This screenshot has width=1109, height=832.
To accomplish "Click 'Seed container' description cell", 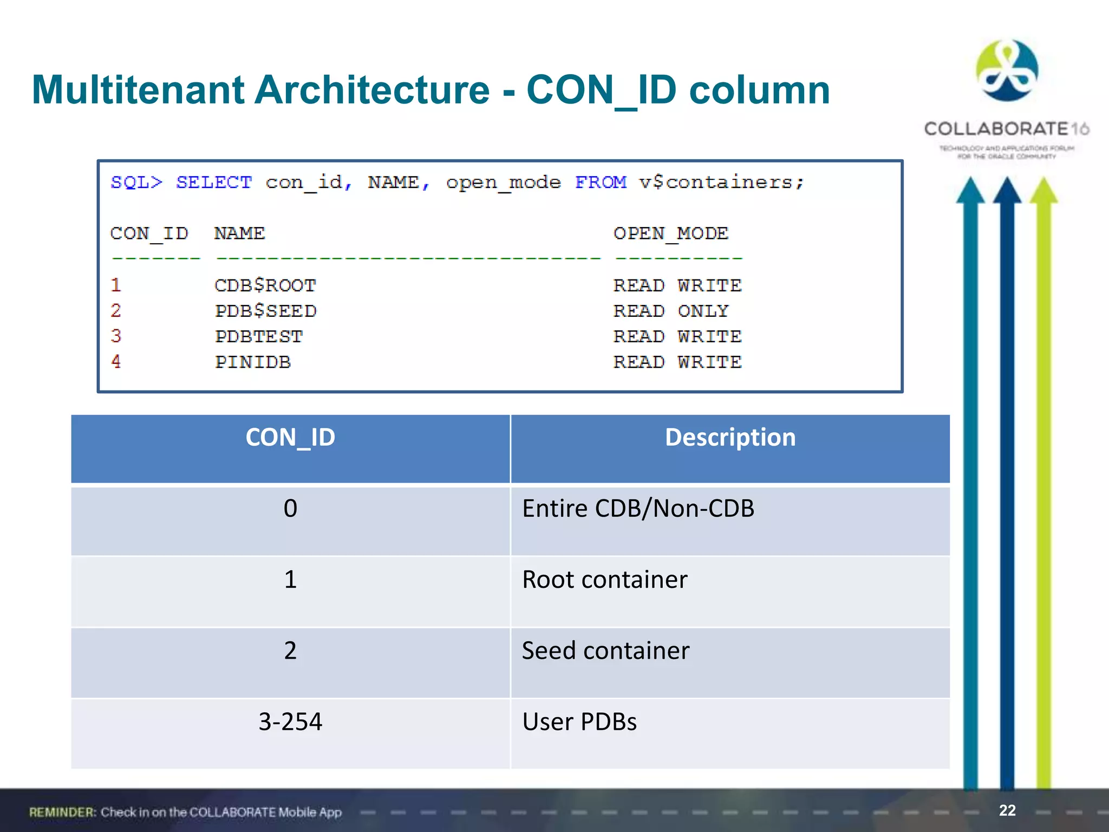I will pyautogui.click(x=730, y=663).
